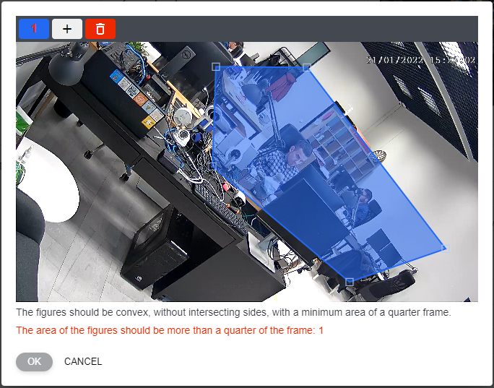Click the camera timestamp overlay
The height and width of the screenshot is (388, 494).
pos(420,61)
